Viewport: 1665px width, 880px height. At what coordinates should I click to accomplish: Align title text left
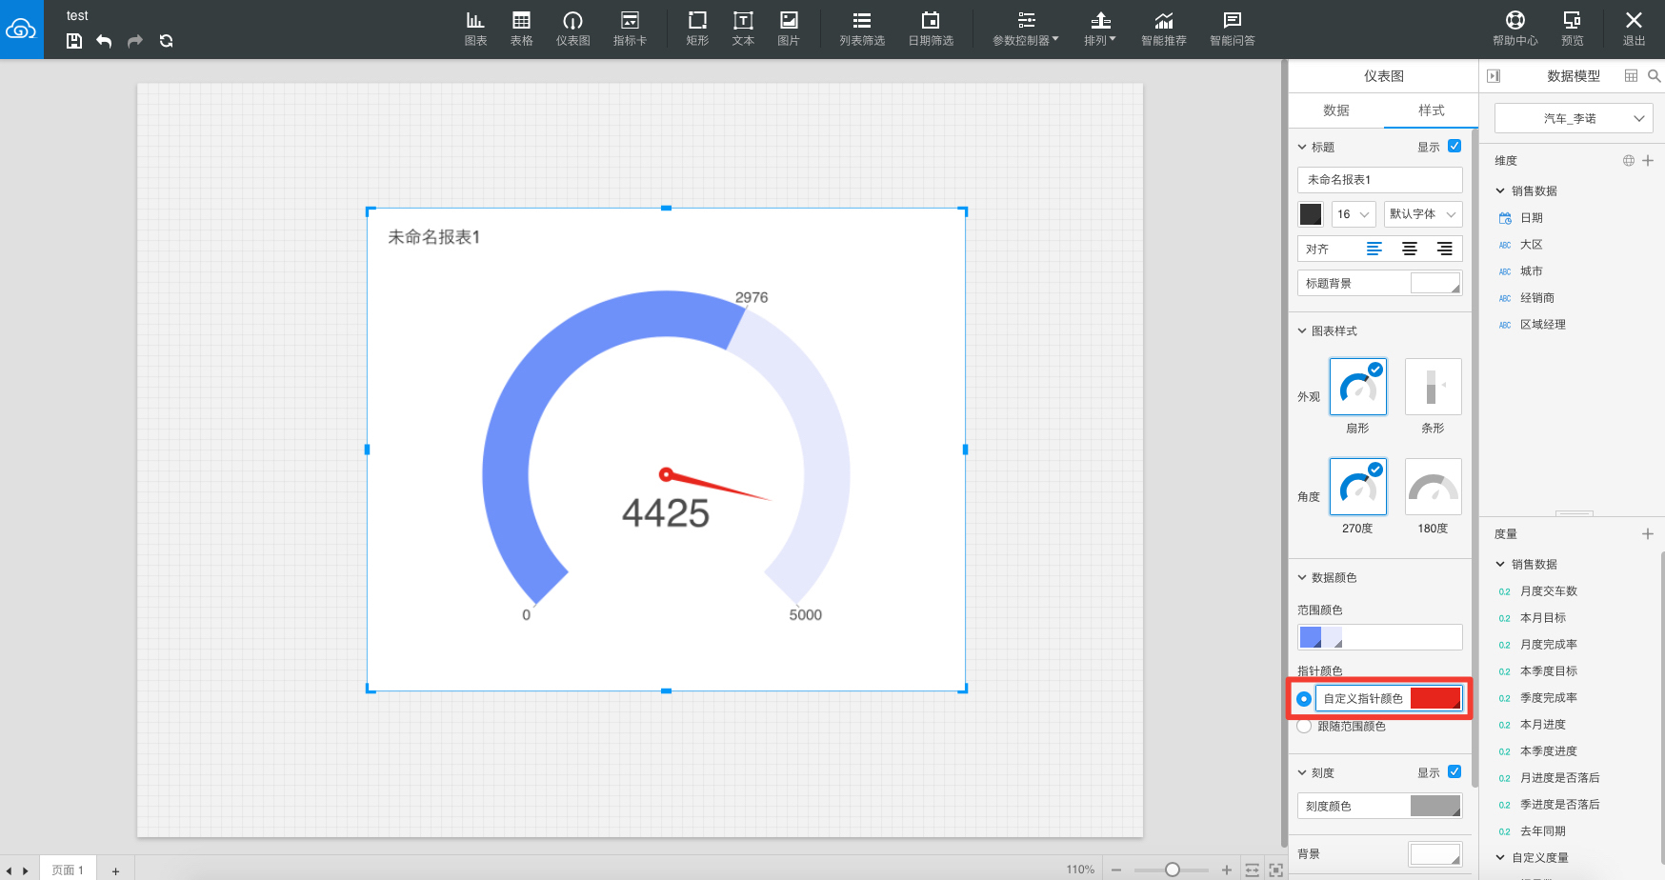point(1374,249)
